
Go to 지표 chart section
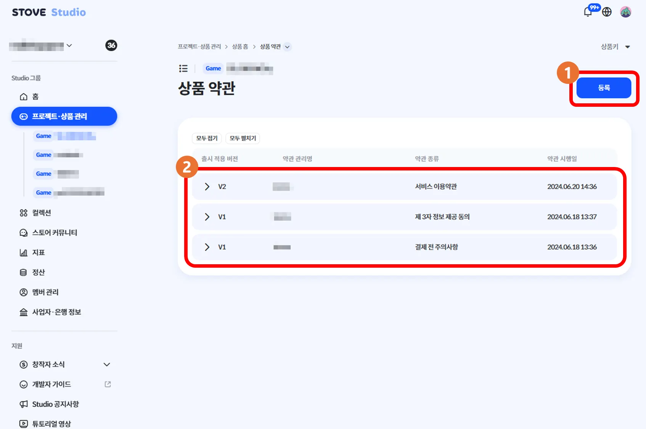38,252
